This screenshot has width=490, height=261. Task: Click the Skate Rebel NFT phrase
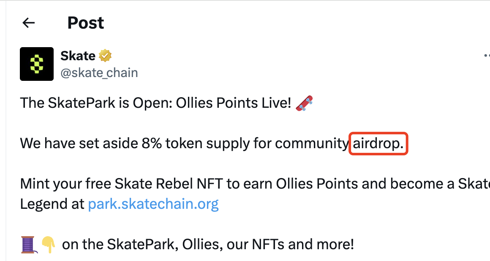(x=169, y=184)
